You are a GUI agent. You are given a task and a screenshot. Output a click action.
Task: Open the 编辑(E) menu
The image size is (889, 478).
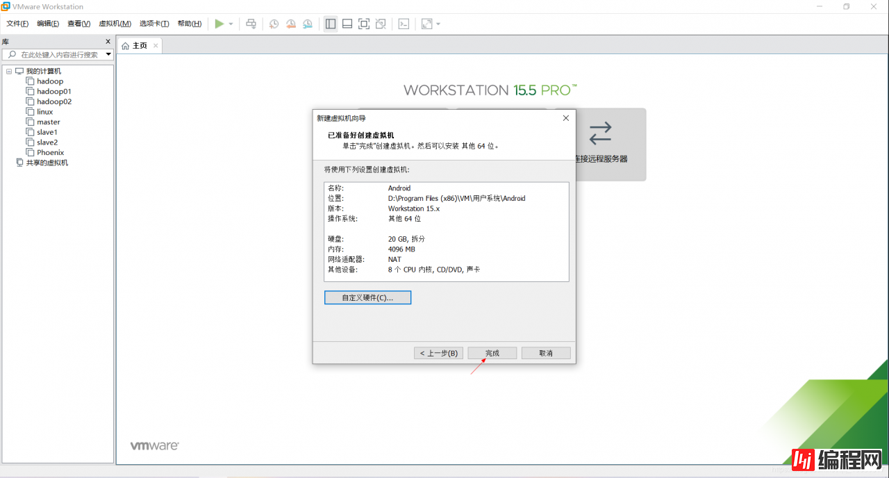click(x=48, y=24)
